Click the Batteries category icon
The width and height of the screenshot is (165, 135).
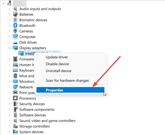click(x=16, y=14)
